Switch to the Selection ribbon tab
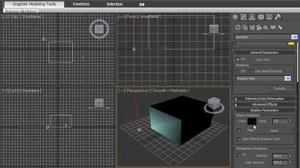300x168 pixels. tap(114, 4)
